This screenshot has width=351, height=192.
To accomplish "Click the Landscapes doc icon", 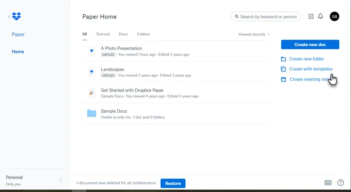I will coord(91,72).
